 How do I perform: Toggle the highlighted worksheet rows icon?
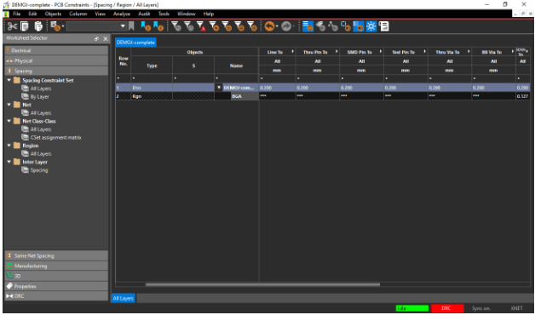(x=308, y=26)
